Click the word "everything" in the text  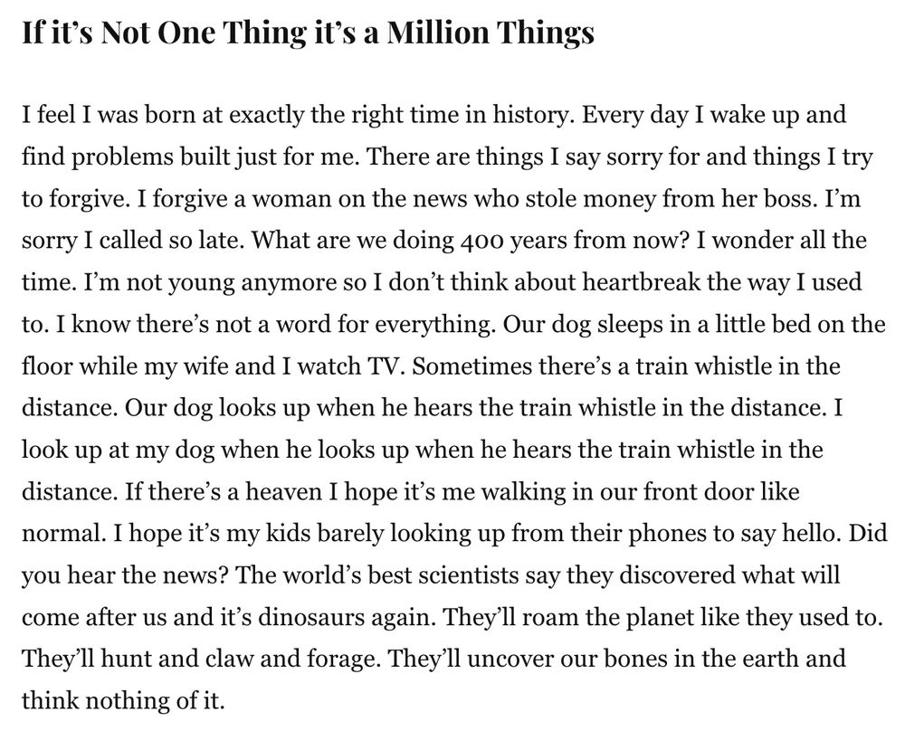point(434,324)
